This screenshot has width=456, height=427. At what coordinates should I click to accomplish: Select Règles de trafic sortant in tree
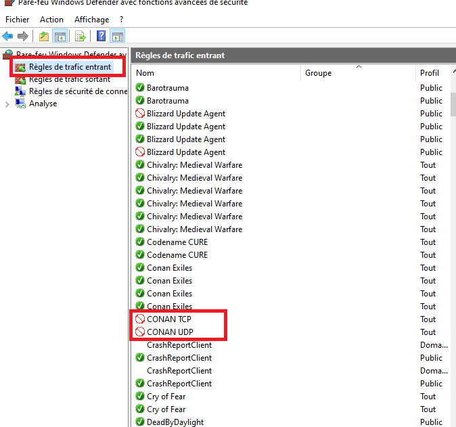[x=70, y=79]
